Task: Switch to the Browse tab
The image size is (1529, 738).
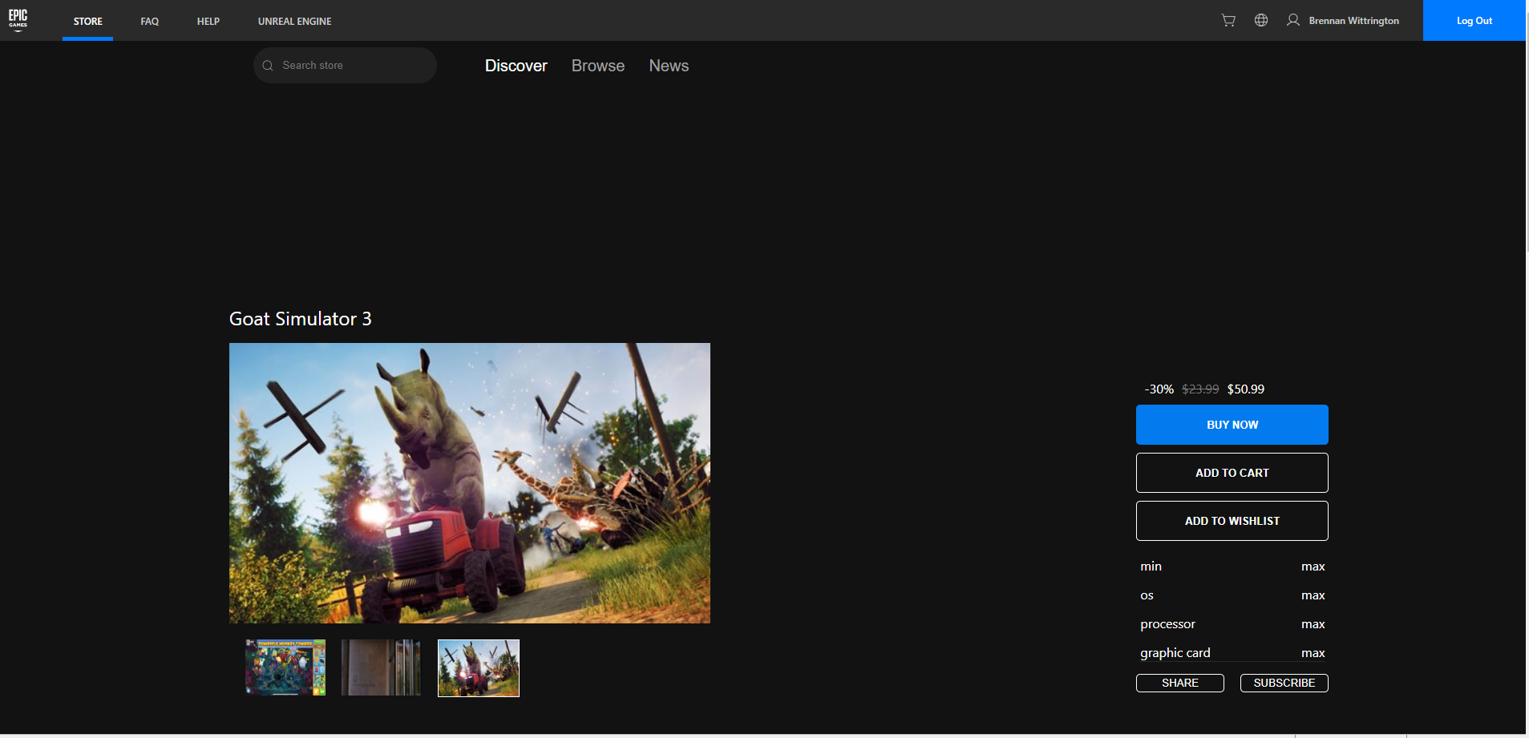Action: [598, 66]
